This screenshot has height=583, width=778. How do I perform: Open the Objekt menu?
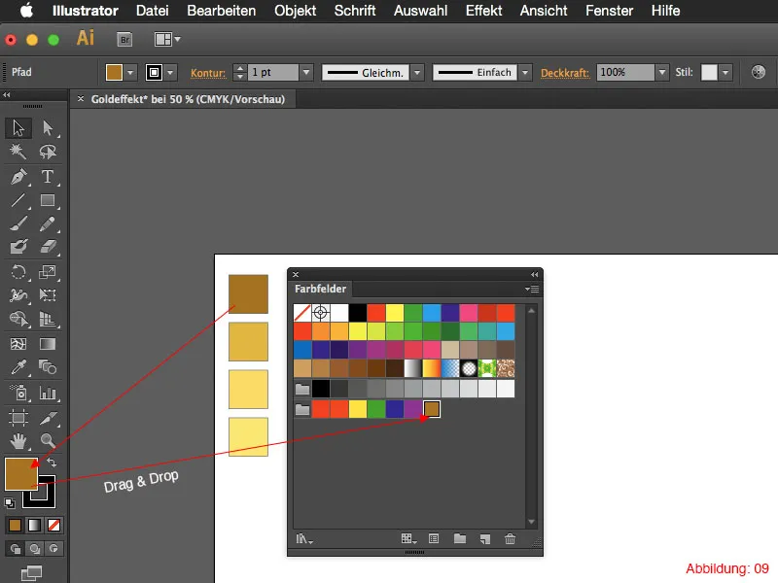coord(296,11)
